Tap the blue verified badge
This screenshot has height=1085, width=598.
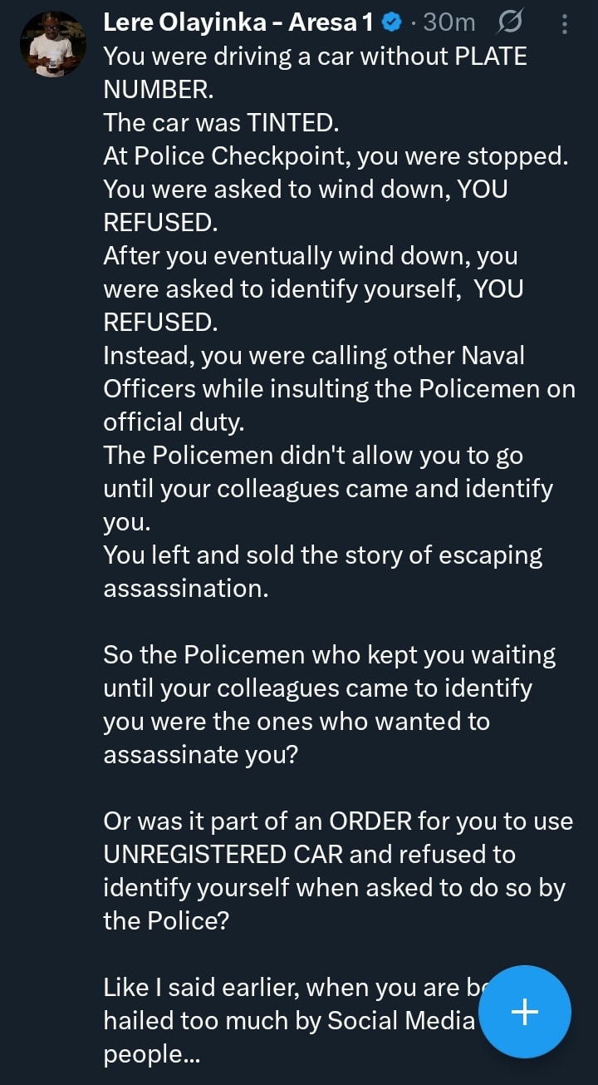coord(392,24)
